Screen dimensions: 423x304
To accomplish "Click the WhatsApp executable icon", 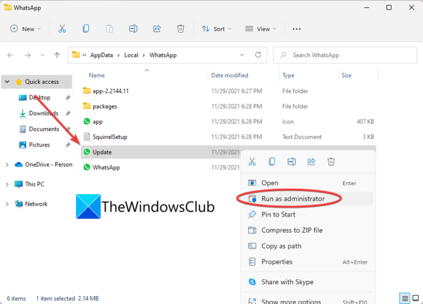I will (86, 167).
